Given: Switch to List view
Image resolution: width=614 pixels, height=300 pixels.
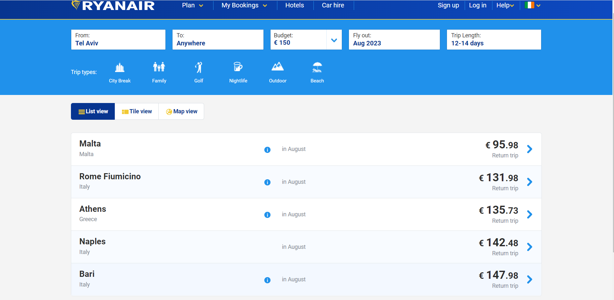Looking at the screenshot, I should pos(93,111).
